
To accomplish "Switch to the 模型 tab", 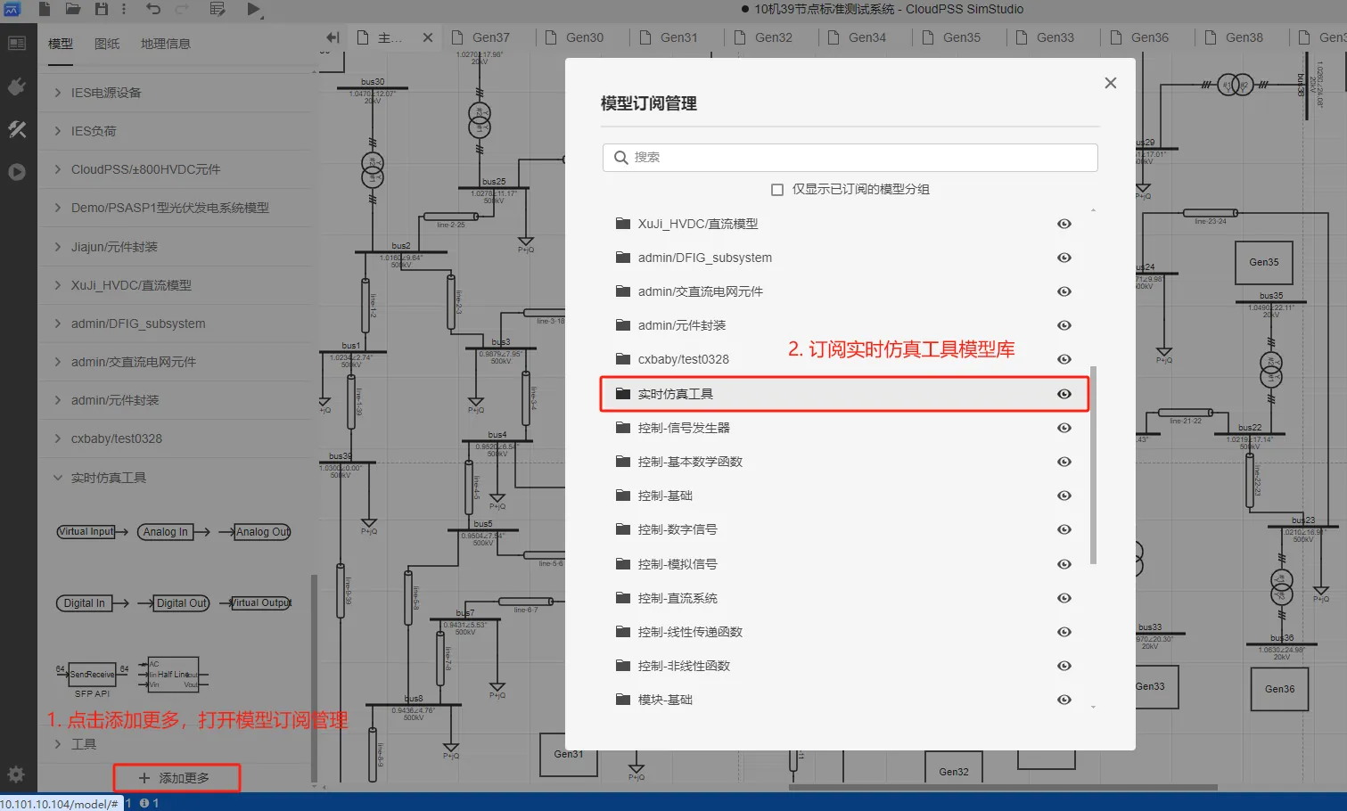I will click(x=61, y=44).
